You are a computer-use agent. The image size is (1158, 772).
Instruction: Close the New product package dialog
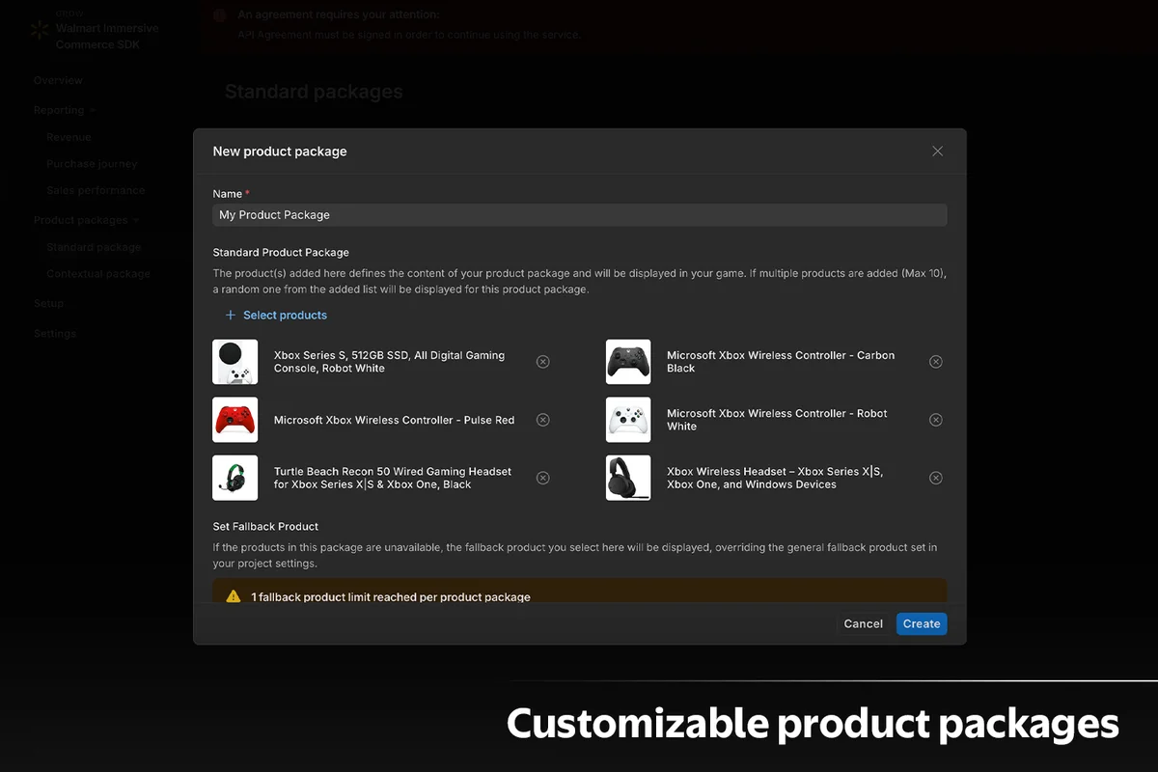click(x=937, y=152)
